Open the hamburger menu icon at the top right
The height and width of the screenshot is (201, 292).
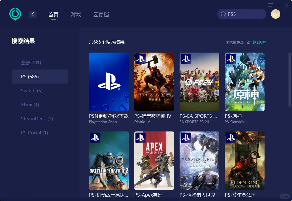tap(270, 5)
